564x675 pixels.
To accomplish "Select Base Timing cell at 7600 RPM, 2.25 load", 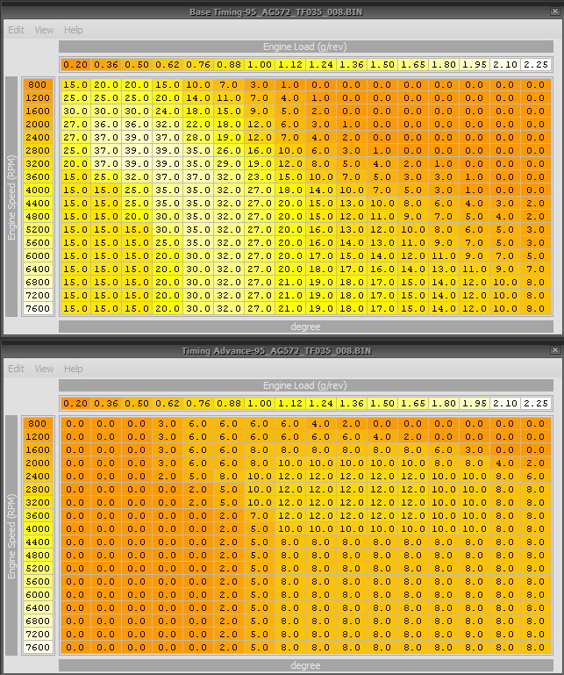I will (x=535, y=308).
